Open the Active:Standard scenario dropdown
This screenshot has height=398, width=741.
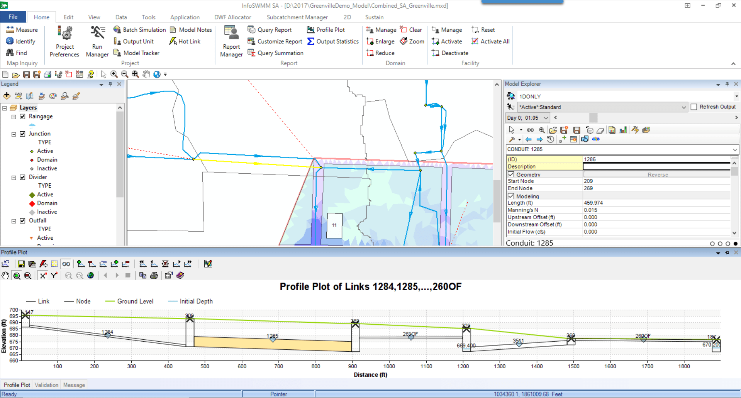coord(684,107)
